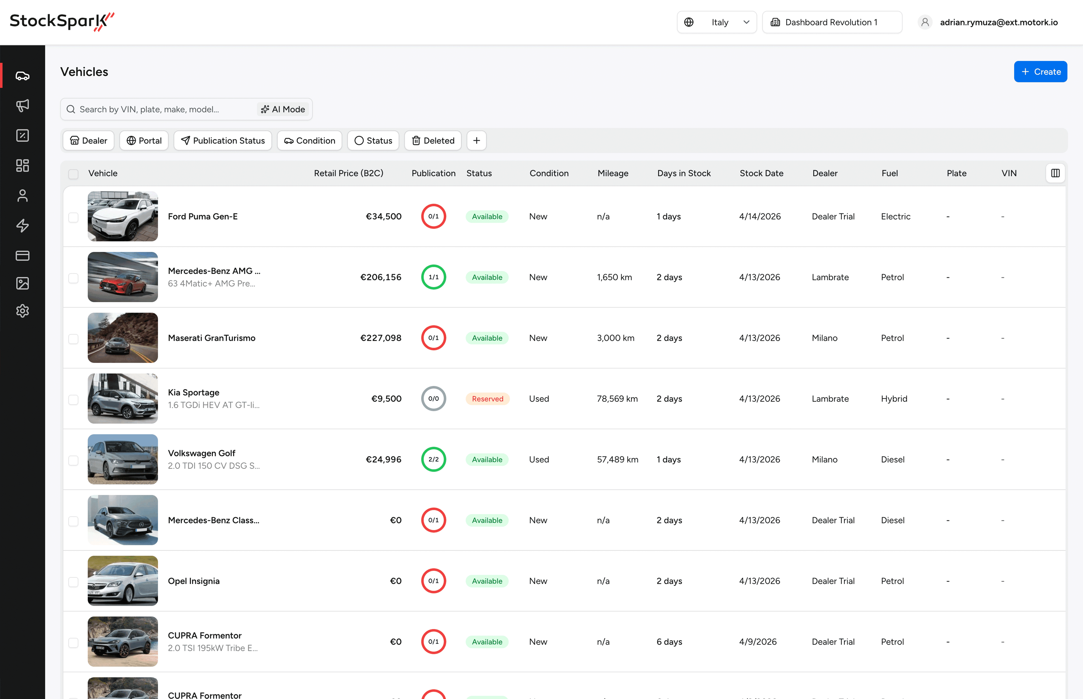Click the grid dashboard sidebar icon
Screen dimensions: 1083x699
pyautogui.click(x=22, y=165)
